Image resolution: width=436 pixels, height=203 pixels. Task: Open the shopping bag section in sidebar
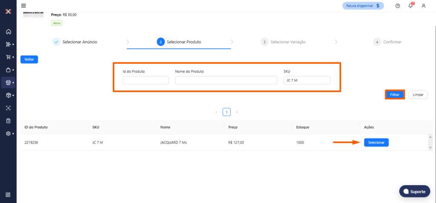tap(8, 70)
